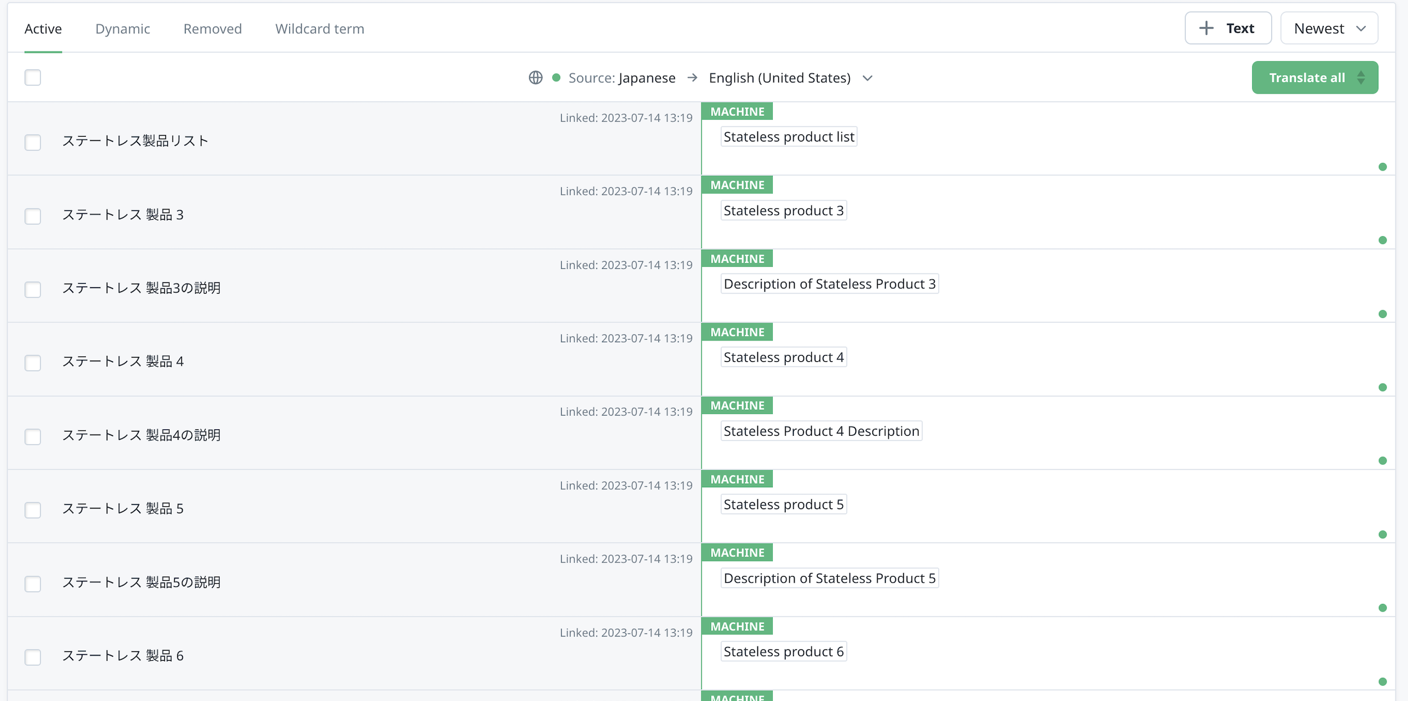Check the box for ステートレス 製品 3
This screenshot has height=701, width=1408.
(x=33, y=216)
